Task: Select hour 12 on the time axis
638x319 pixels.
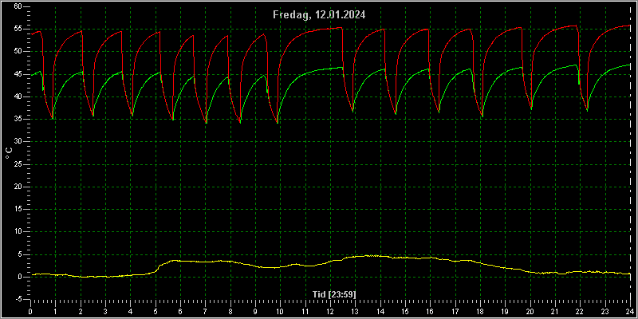Action: 329,311
